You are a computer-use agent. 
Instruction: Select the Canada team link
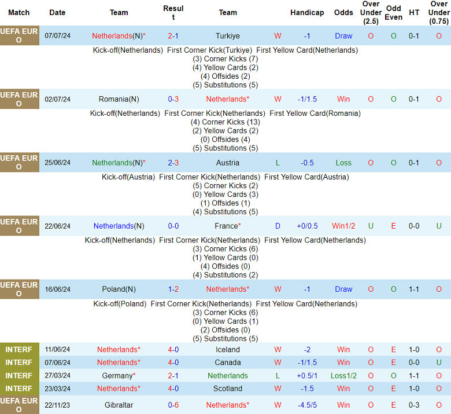(227, 362)
